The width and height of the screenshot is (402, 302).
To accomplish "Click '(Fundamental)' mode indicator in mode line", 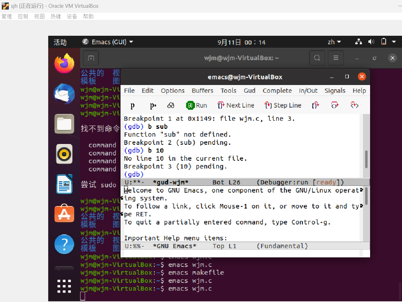I will coord(282,246).
